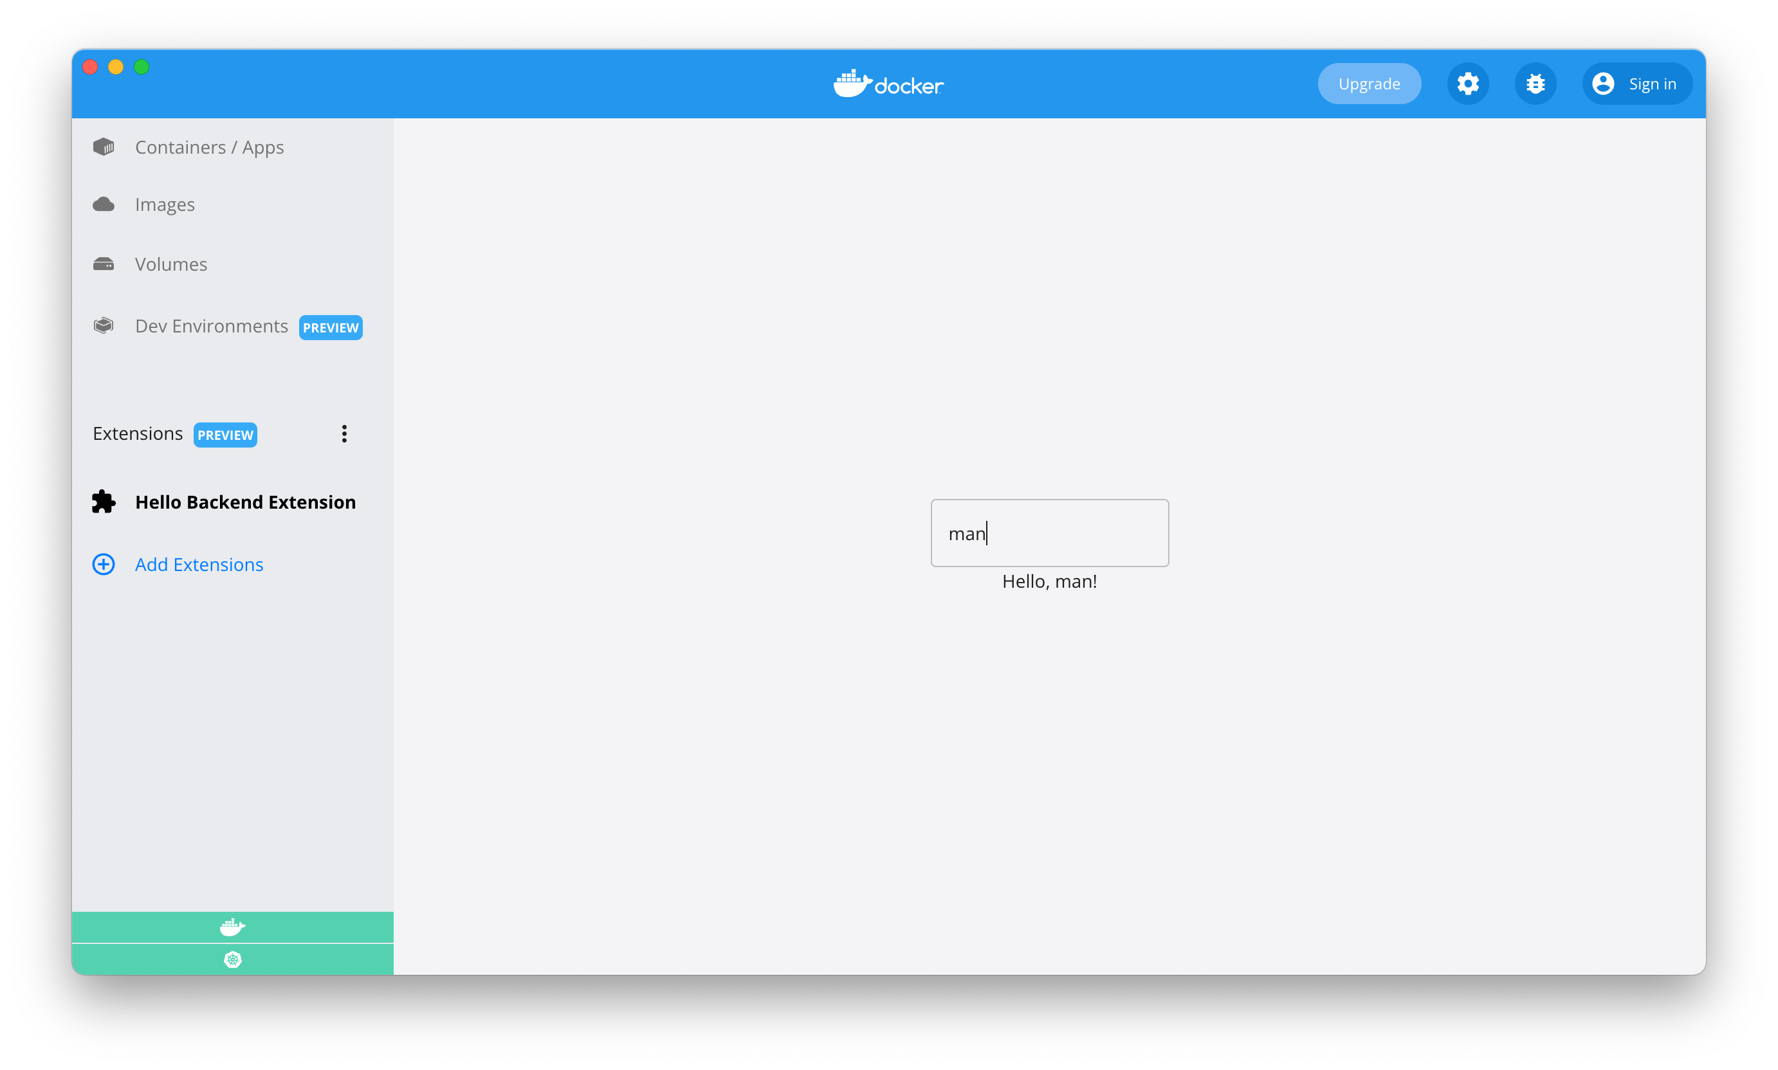The image size is (1778, 1070).
Task: Open the Troubleshoot bug icon
Action: (1535, 84)
